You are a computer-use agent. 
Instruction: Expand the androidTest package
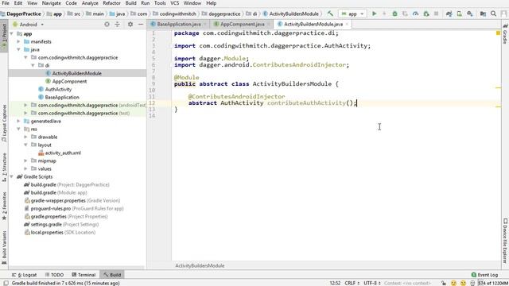pyautogui.click(x=25, y=105)
